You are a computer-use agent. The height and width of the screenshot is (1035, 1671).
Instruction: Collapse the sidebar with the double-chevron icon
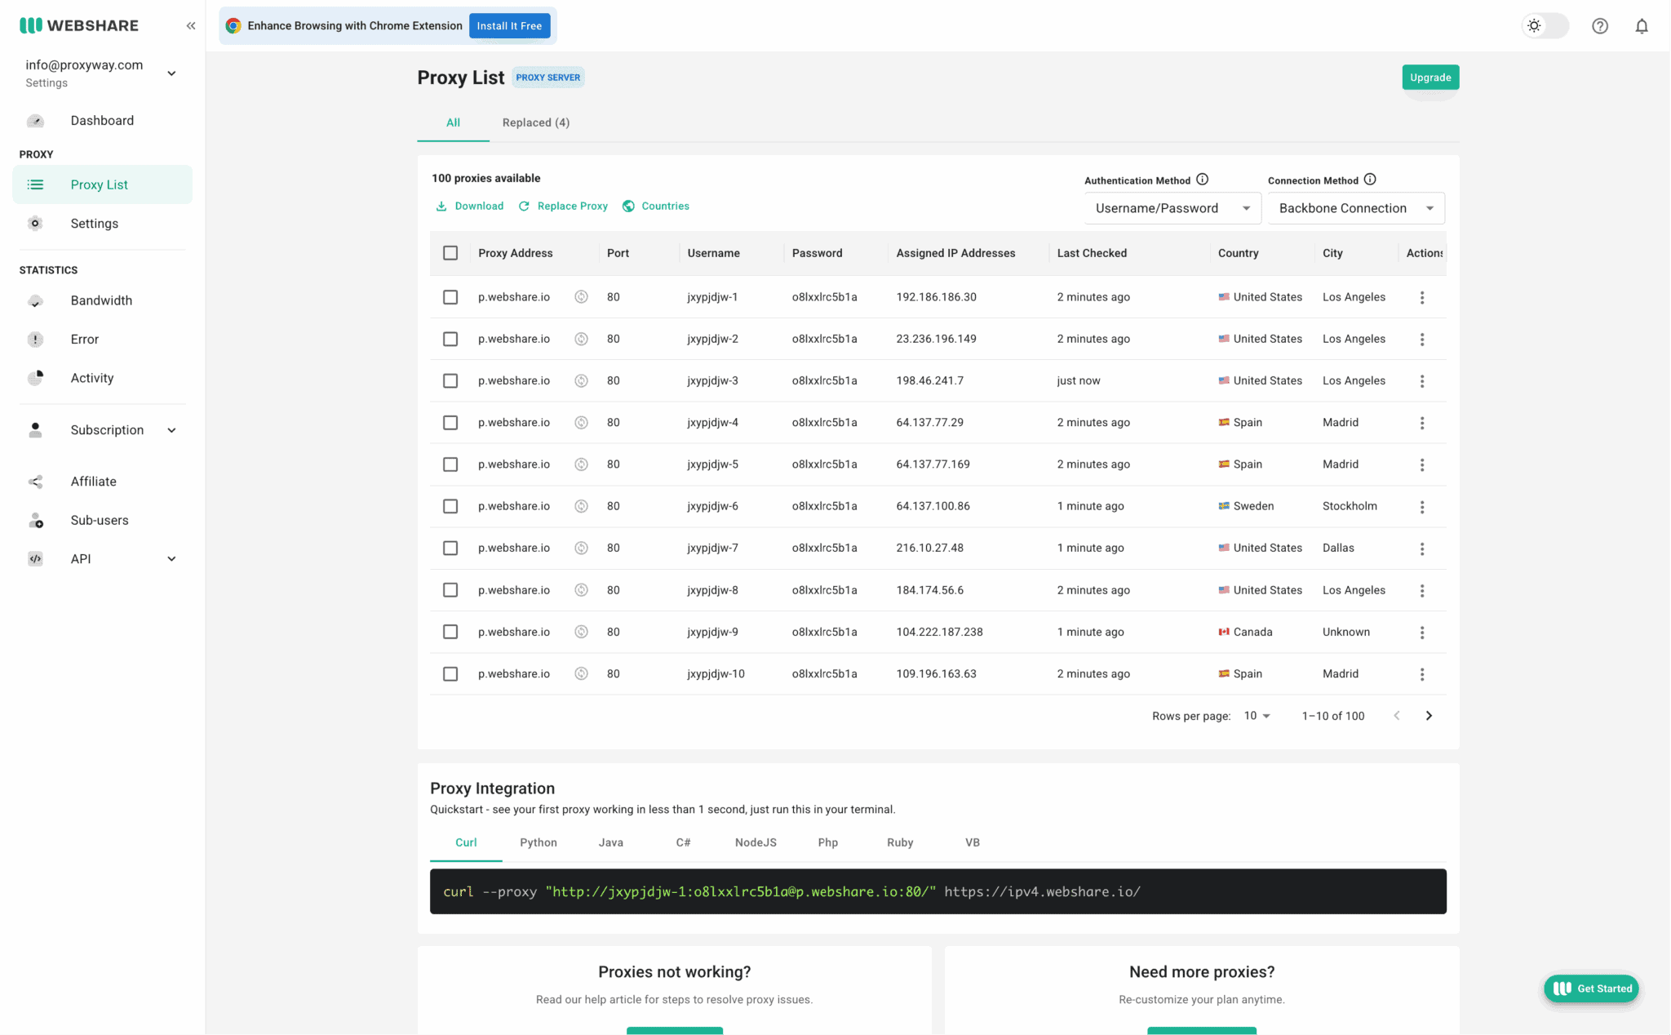click(x=191, y=25)
